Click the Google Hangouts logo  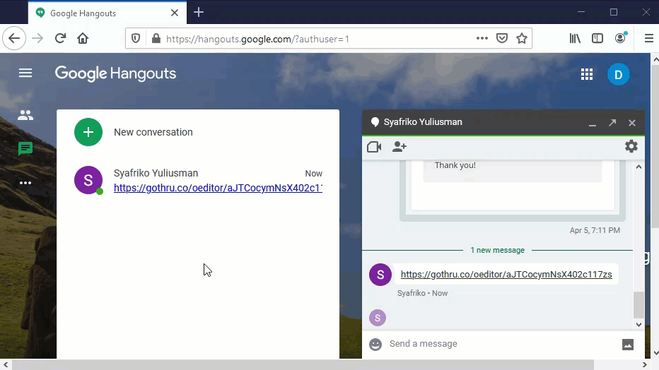click(115, 73)
